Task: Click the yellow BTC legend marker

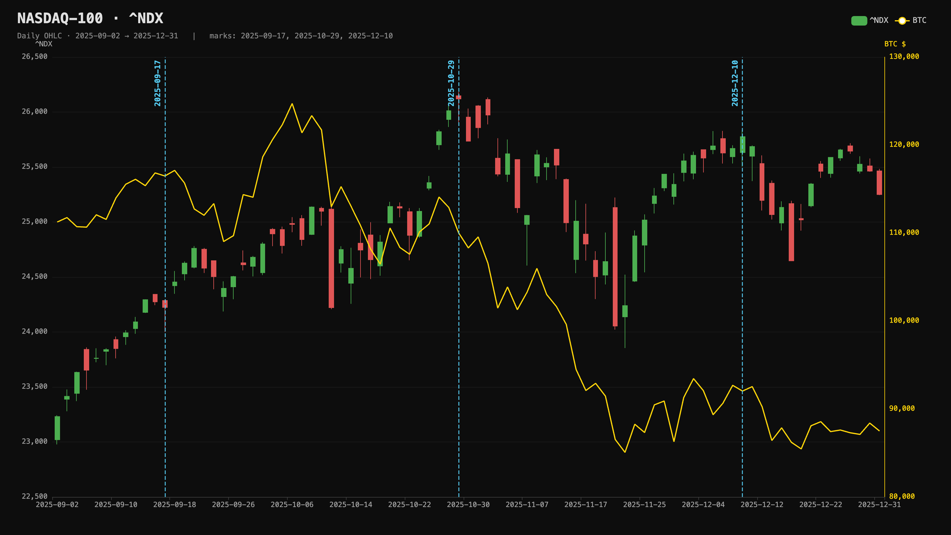Action: pos(902,21)
